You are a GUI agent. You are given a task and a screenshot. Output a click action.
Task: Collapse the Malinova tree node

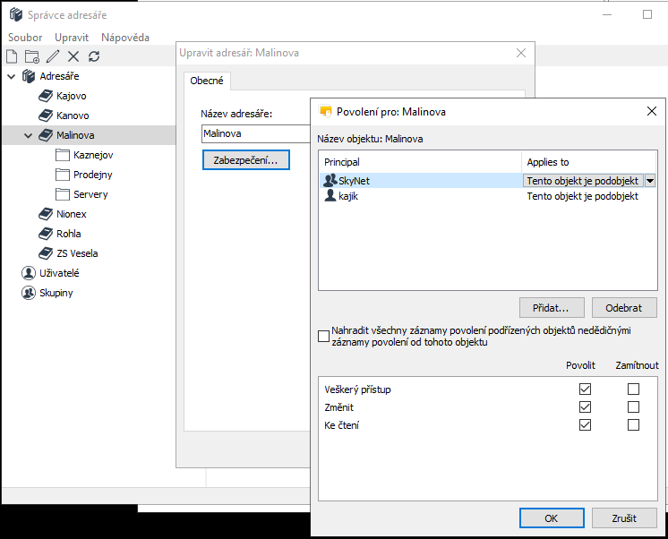29,136
